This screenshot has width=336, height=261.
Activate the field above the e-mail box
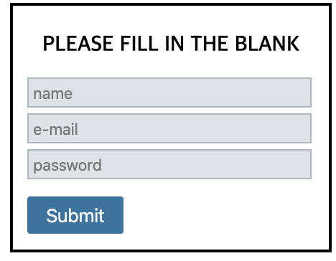pos(169,92)
